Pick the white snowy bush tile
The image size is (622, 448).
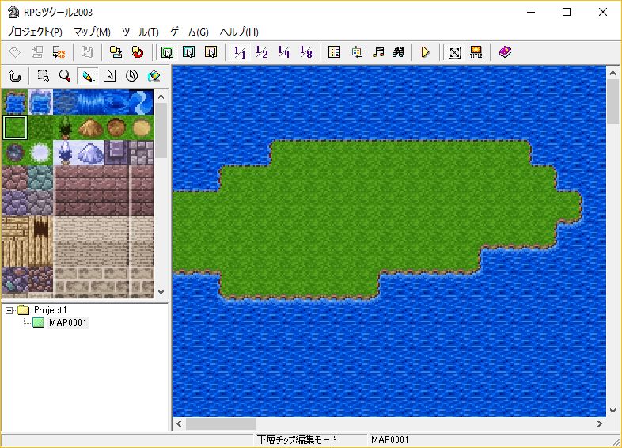[x=40, y=154]
